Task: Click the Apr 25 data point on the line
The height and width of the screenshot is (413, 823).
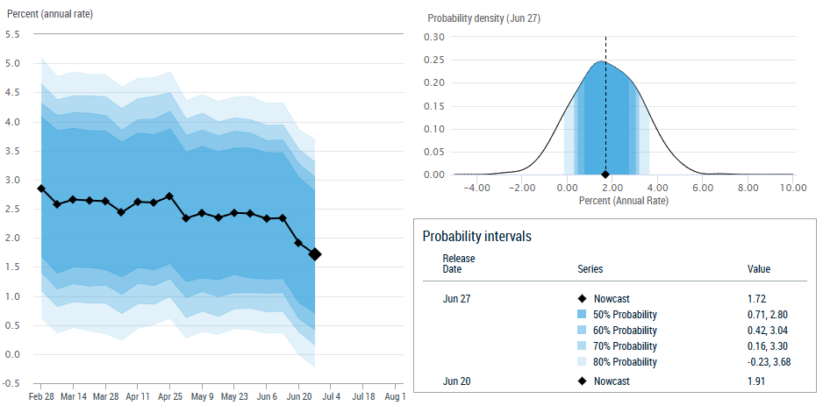Action: (169, 196)
